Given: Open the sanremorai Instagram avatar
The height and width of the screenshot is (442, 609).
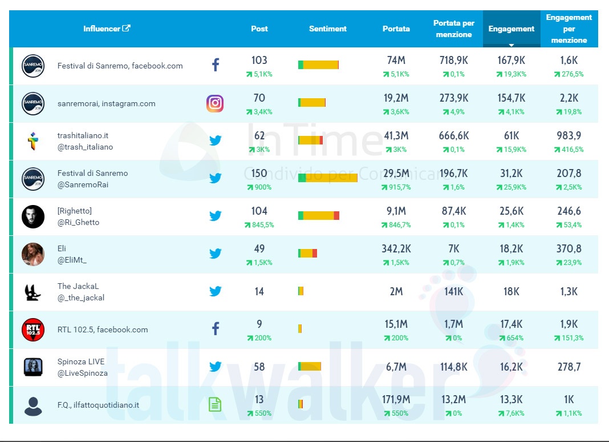Looking at the screenshot, I should (33, 103).
